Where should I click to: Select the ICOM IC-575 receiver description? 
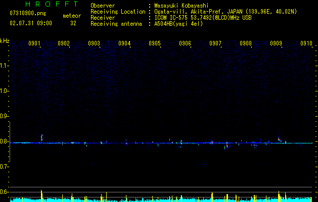click(203, 18)
